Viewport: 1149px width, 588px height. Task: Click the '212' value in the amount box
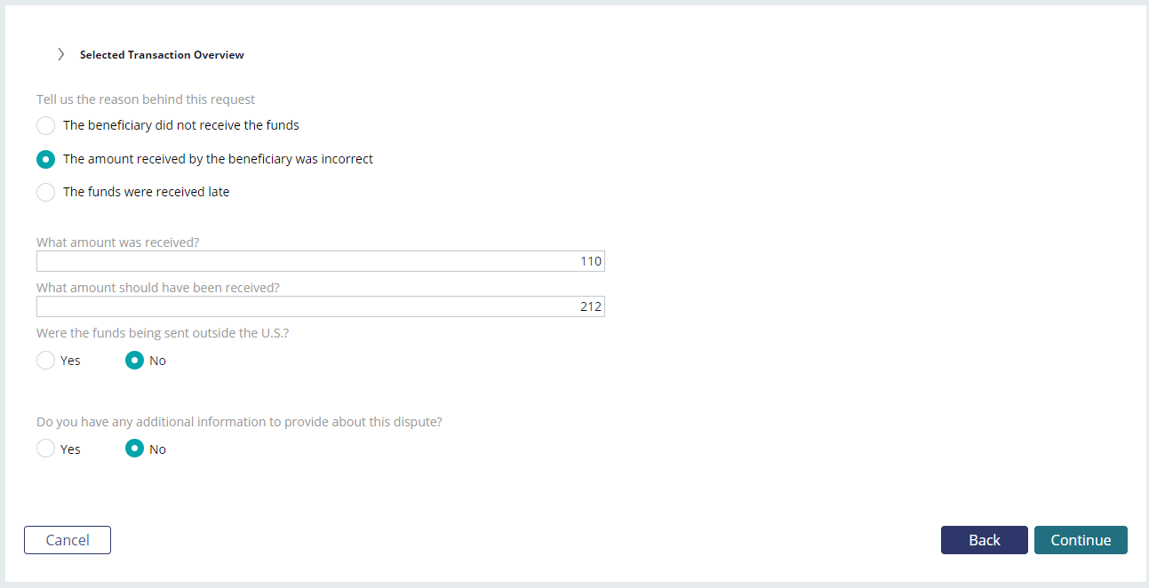coord(592,306)
